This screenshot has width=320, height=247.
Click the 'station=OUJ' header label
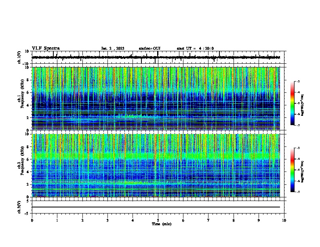pyautogui.click(x=149, y=48)
